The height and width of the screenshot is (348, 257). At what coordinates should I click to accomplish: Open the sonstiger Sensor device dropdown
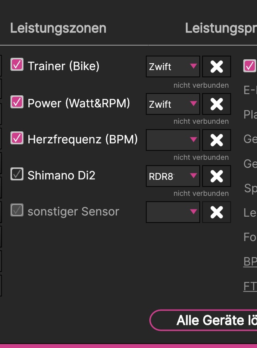click(173, 212)
